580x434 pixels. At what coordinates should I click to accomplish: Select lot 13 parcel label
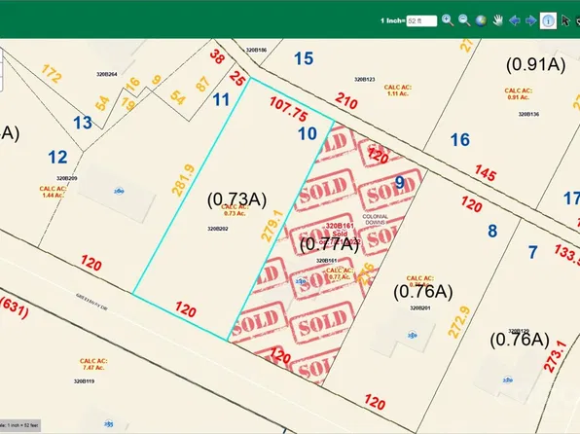pos(83,123)
